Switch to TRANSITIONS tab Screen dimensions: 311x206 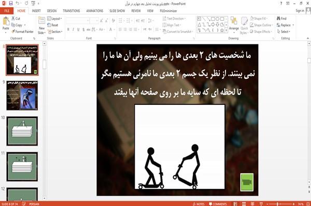72,11
